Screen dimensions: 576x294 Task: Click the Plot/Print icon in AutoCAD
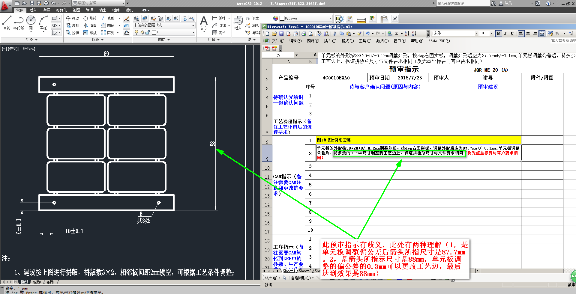[46, 3]
